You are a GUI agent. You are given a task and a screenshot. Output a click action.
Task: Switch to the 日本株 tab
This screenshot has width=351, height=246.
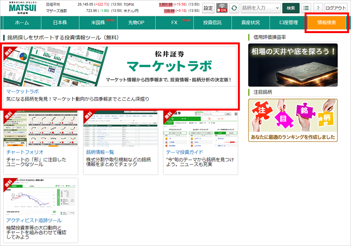pos(60,23)
